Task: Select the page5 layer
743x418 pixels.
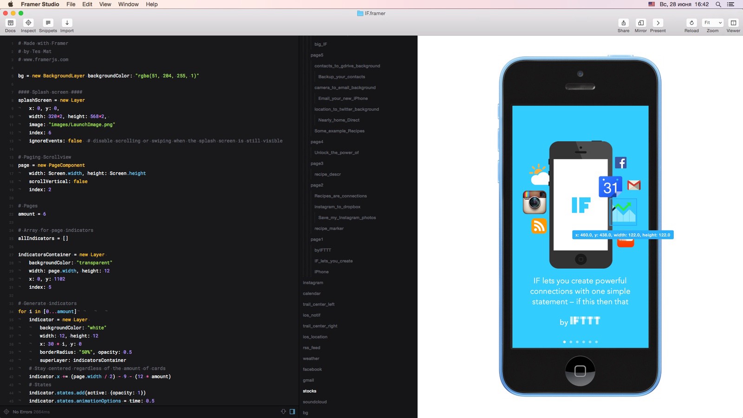Action: (x=317, y=55)
